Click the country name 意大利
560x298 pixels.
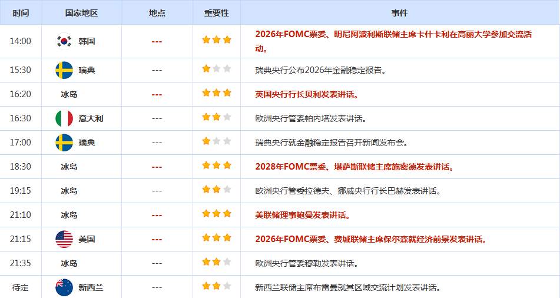pyautogui.click(x=91, y=118)
